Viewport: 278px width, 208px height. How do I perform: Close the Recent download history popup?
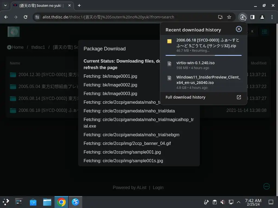tap(239, 29)
